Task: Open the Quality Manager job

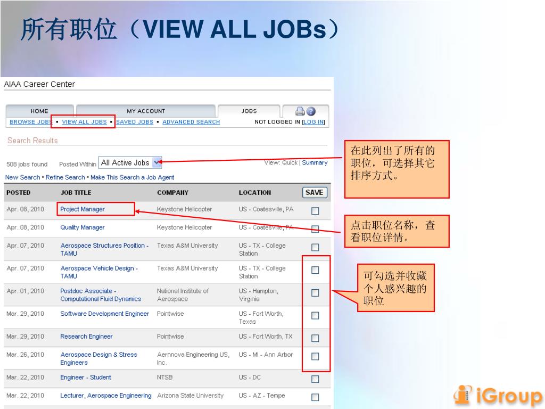Action: click(x=82, y=227)
